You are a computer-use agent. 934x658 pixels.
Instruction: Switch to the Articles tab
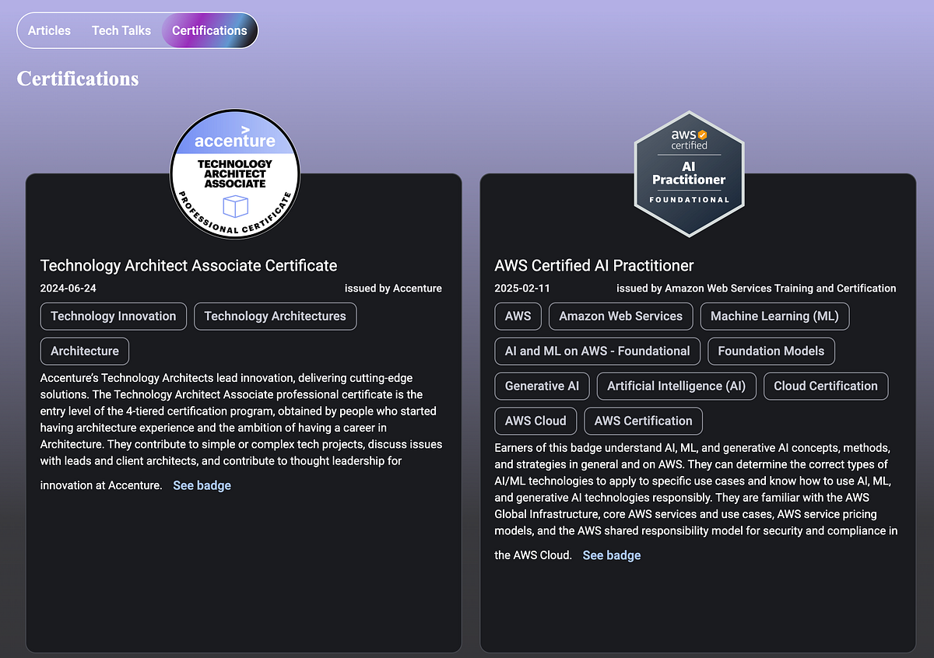(x=48, y=30)
